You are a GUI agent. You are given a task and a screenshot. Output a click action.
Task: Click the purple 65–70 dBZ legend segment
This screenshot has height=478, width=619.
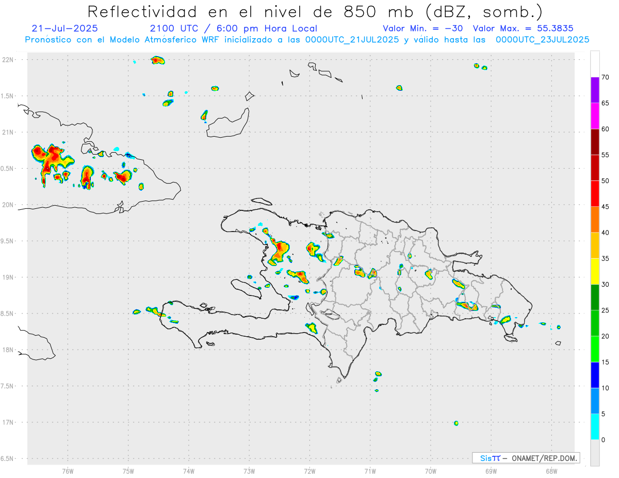click(x=595, y=90)
